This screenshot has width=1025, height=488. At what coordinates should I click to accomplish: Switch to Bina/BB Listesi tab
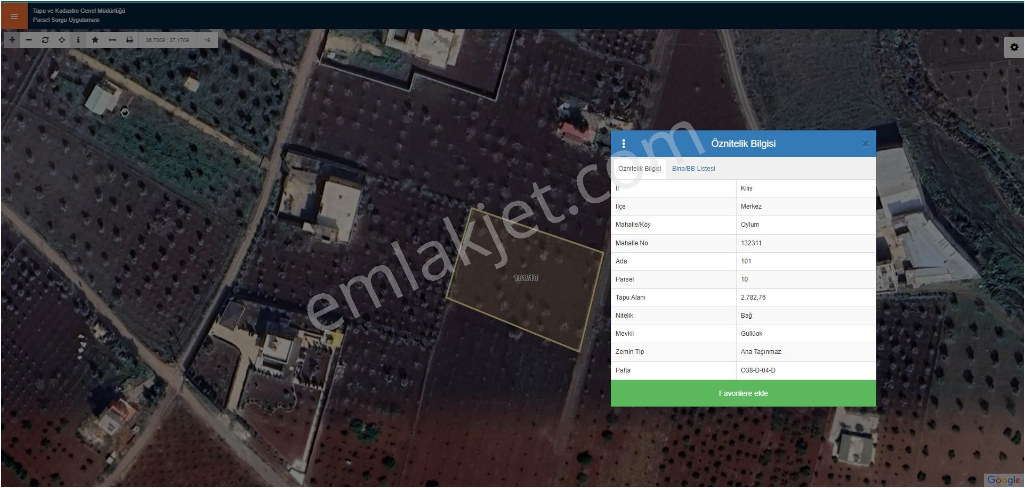coord(693,169)
